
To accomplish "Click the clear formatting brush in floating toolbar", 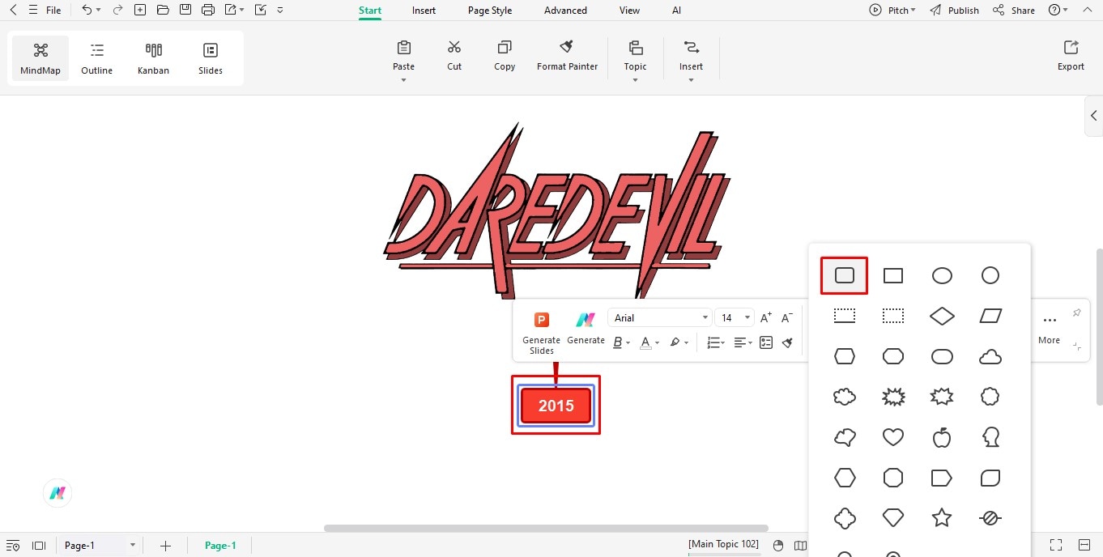I will (787, 342).
